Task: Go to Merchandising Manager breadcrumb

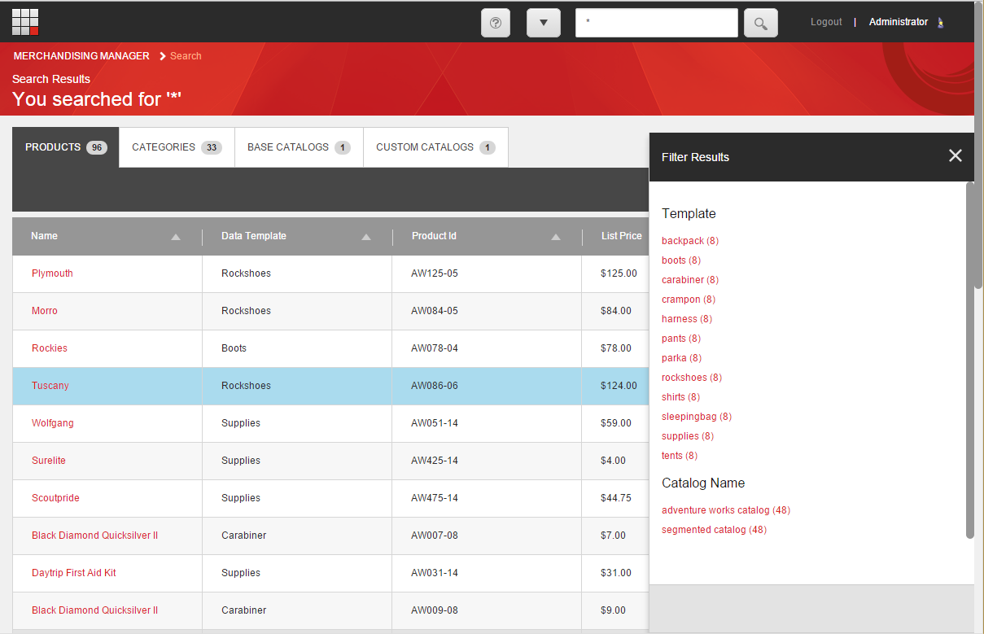Action: click(81, 56)
